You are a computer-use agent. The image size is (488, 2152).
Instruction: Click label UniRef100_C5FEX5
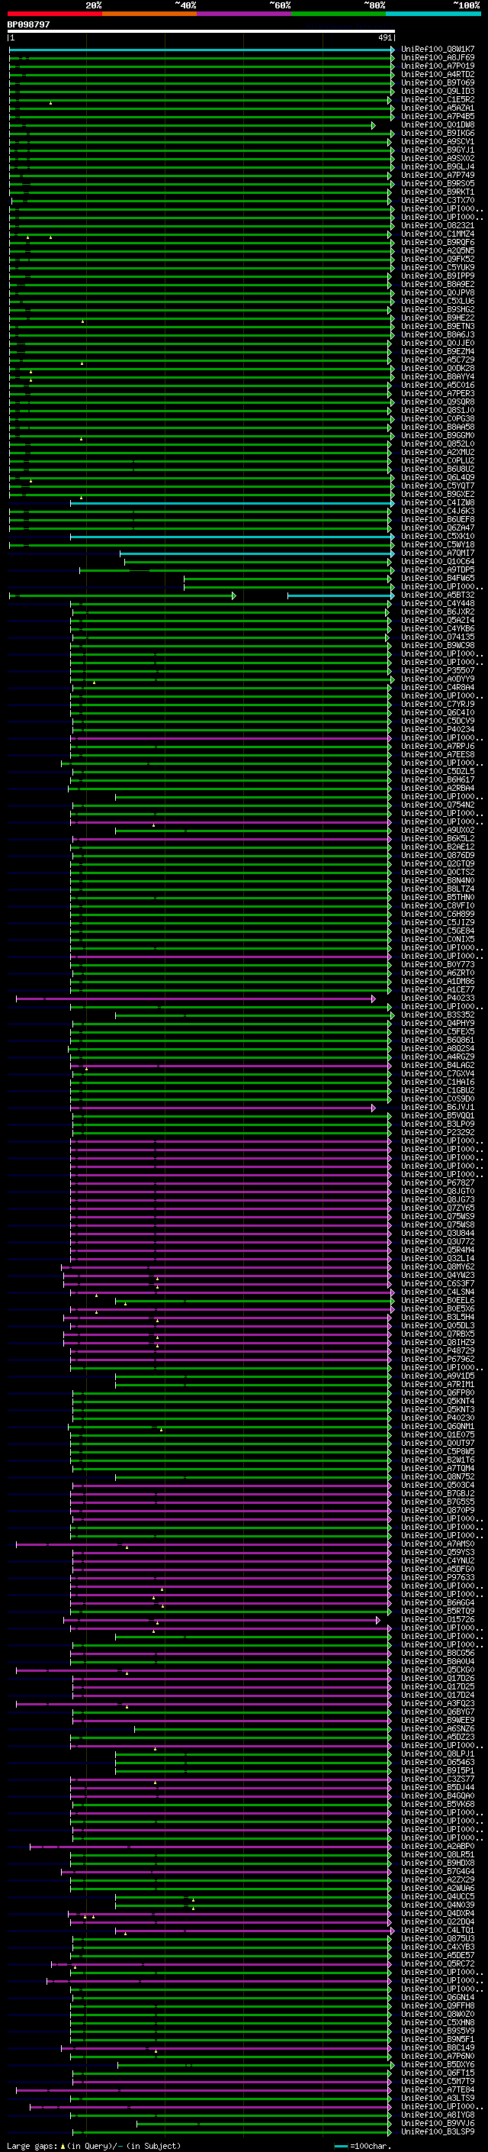click(438, 1032)
